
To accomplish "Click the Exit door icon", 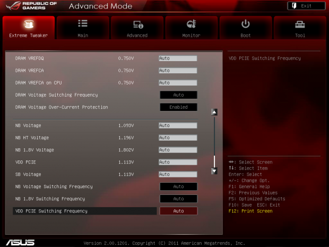I will (294, 6).
